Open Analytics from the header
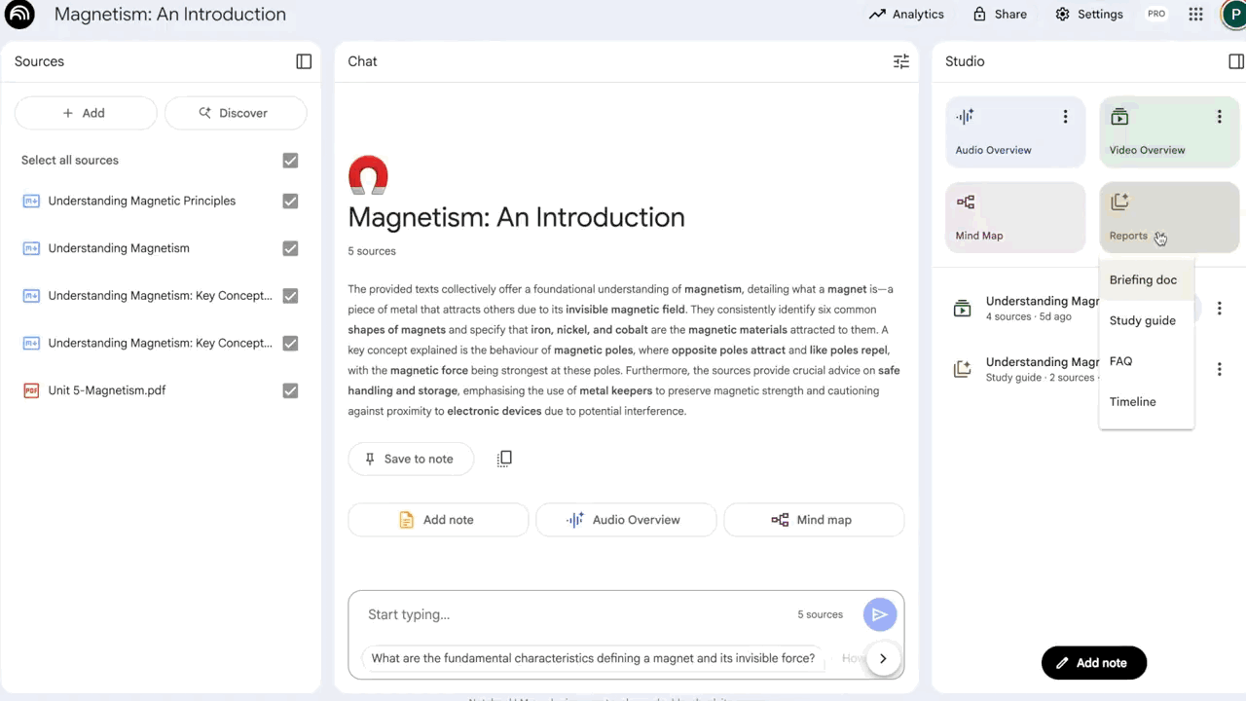Viewport: 1246px width, 701px height. [906, 15]
